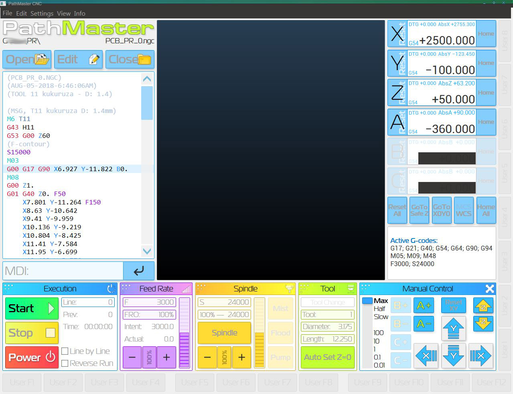
Task: Click Home button for X axis
Action: click(486, 34)
